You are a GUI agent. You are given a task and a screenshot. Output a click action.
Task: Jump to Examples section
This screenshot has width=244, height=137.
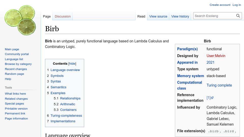tap(58, 93)
